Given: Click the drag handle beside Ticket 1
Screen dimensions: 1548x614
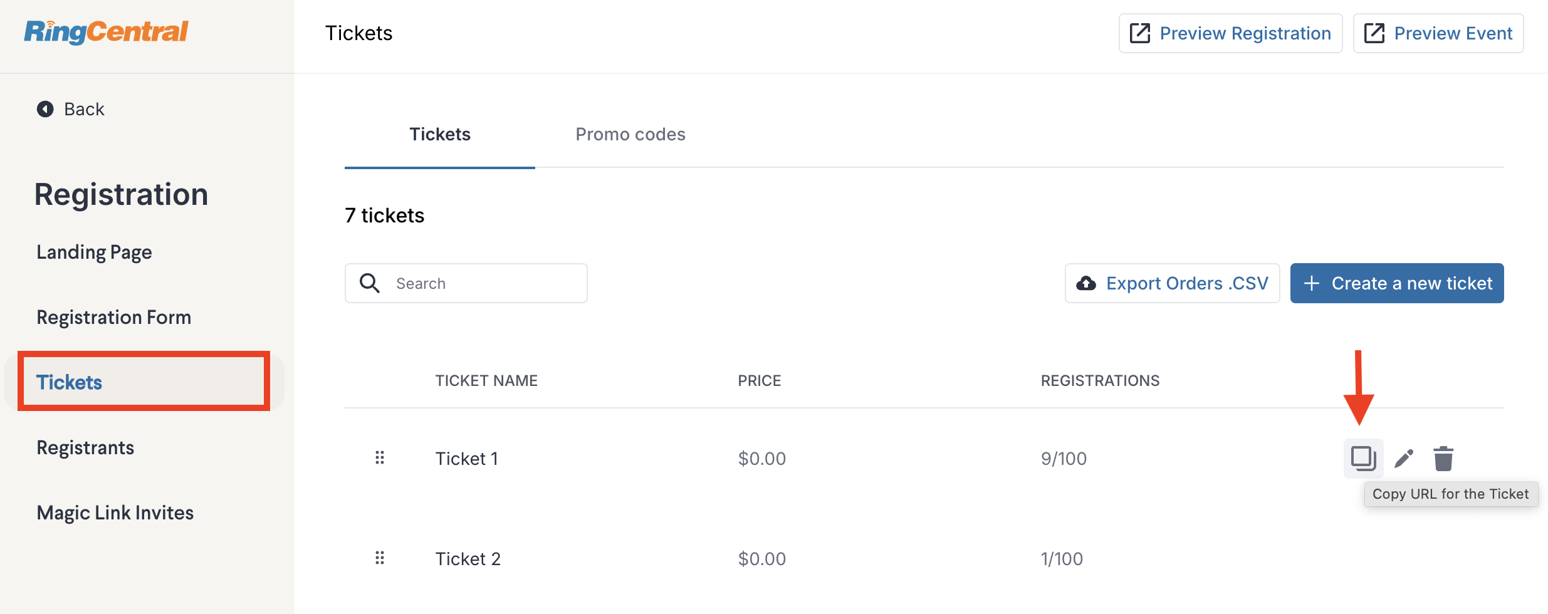Looking at the screenshot, I should [x=380, y=458].
